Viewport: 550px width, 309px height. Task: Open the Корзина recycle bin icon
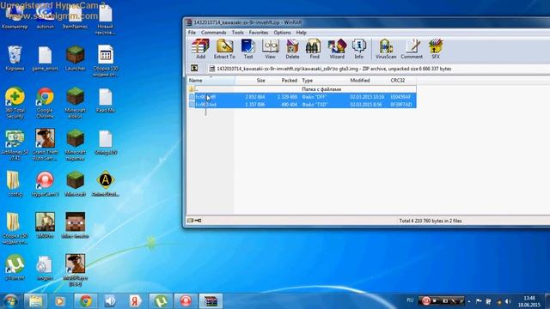15,58
